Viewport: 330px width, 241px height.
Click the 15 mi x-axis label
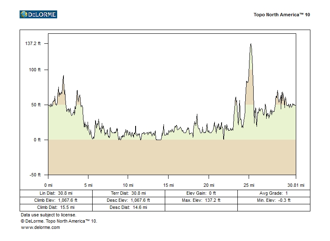(168, 185)
